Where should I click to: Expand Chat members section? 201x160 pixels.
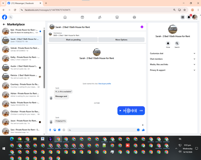coord(172,59)
